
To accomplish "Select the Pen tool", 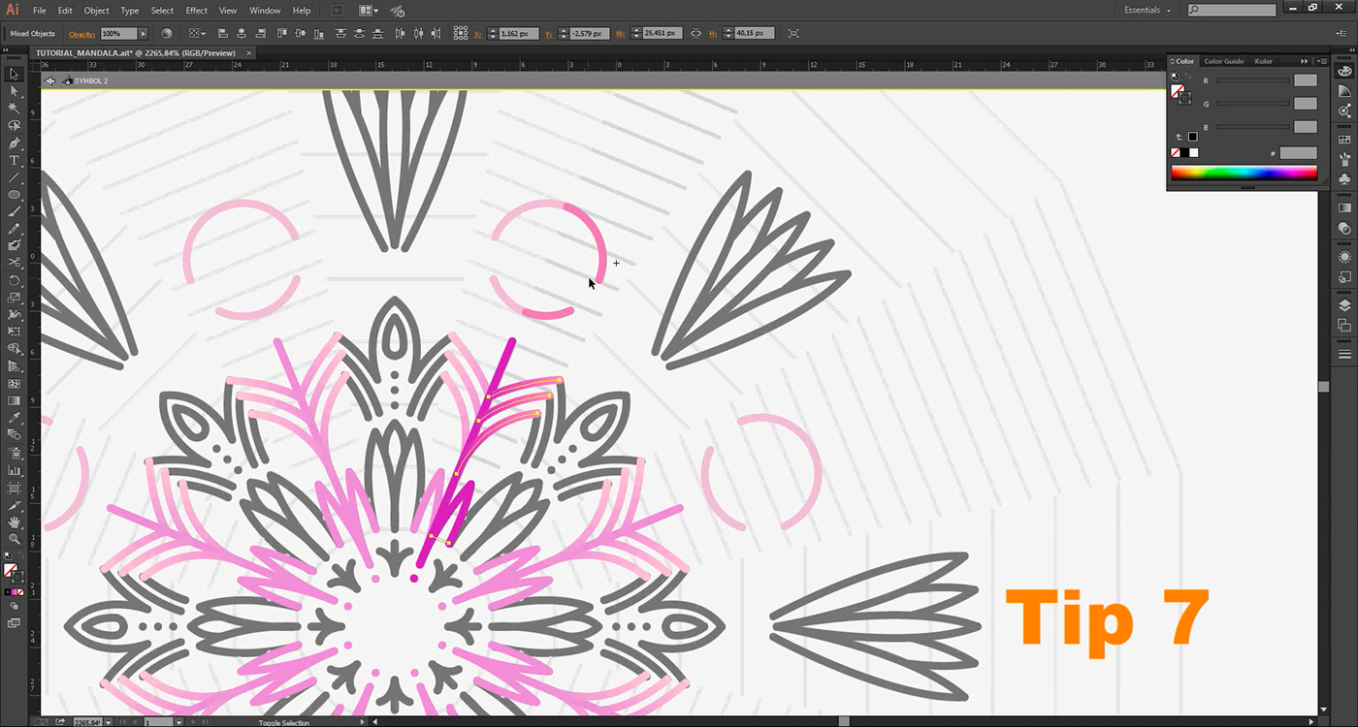I will tap(15, 143).
